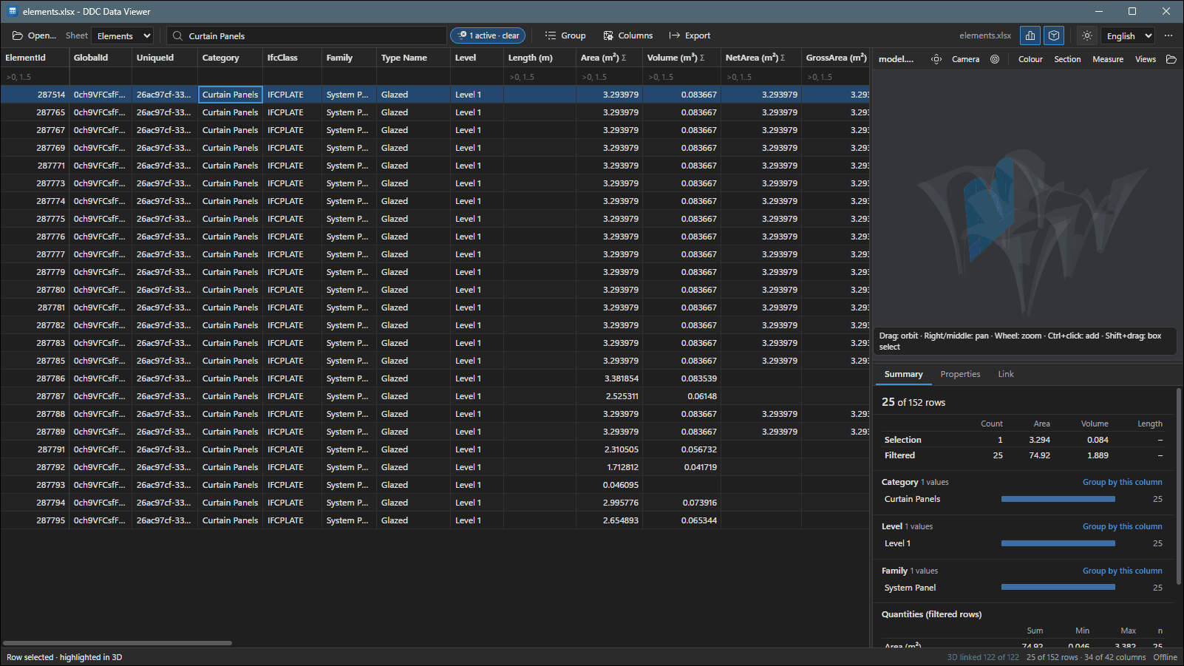Sort by the Category column header
The width and height of the screenshot is (1184, 666).
point(230,58)
